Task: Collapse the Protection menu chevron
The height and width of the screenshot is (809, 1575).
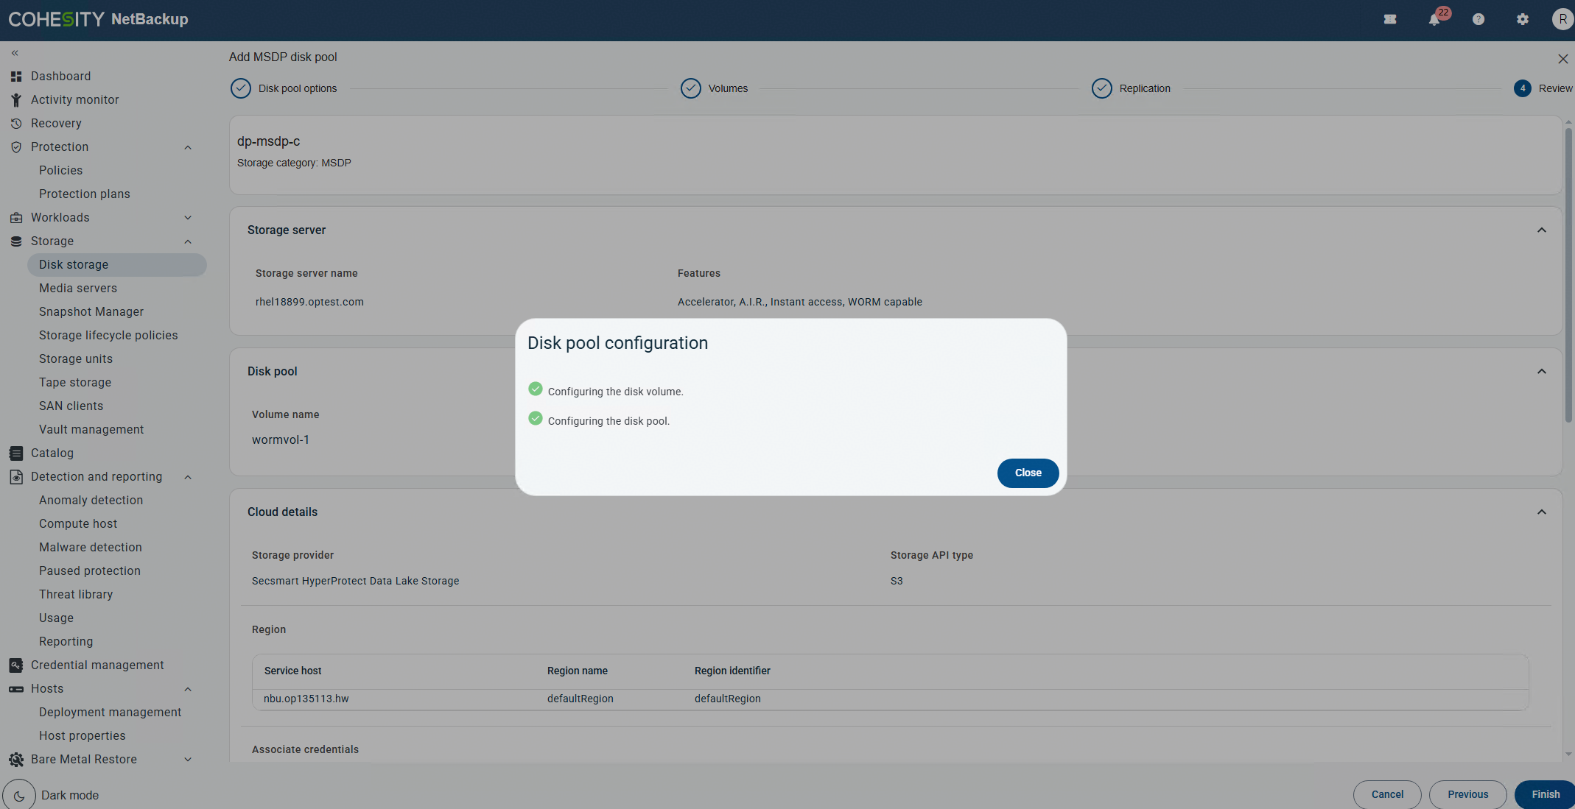Action: 188,147
